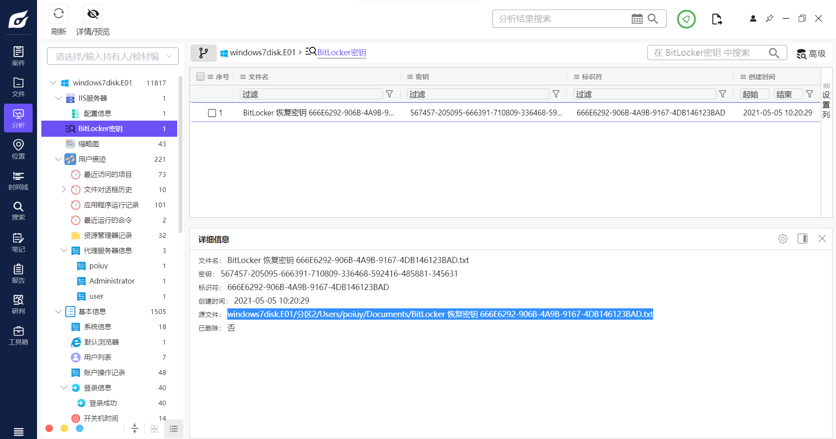This screenshot has height=439, width=836.
Task: Toggle the 详细信息 panel layout icon
Action: (x=802, y=239)
